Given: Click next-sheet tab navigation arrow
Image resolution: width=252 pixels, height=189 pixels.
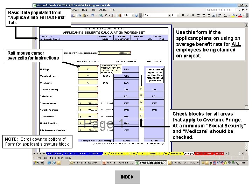Looking at the screenshot, I should tap(41, 154).
